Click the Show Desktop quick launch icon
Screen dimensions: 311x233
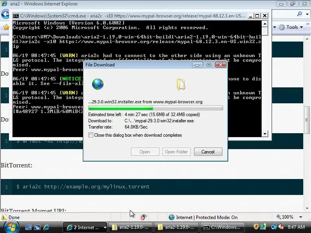click(28, 227)
